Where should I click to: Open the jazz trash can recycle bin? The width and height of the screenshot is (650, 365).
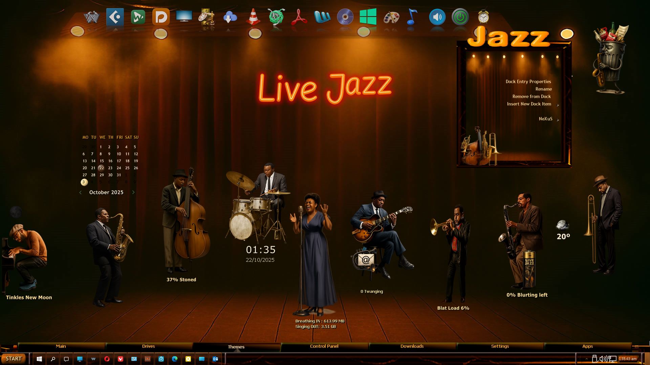610,58
